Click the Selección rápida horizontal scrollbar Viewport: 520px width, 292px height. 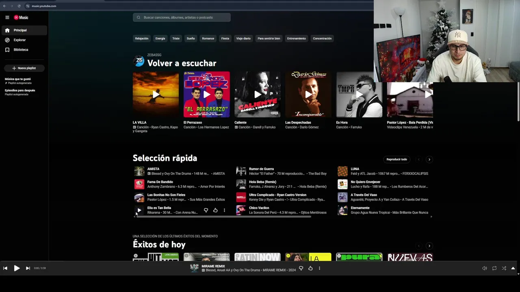click(x=224, y=217)
